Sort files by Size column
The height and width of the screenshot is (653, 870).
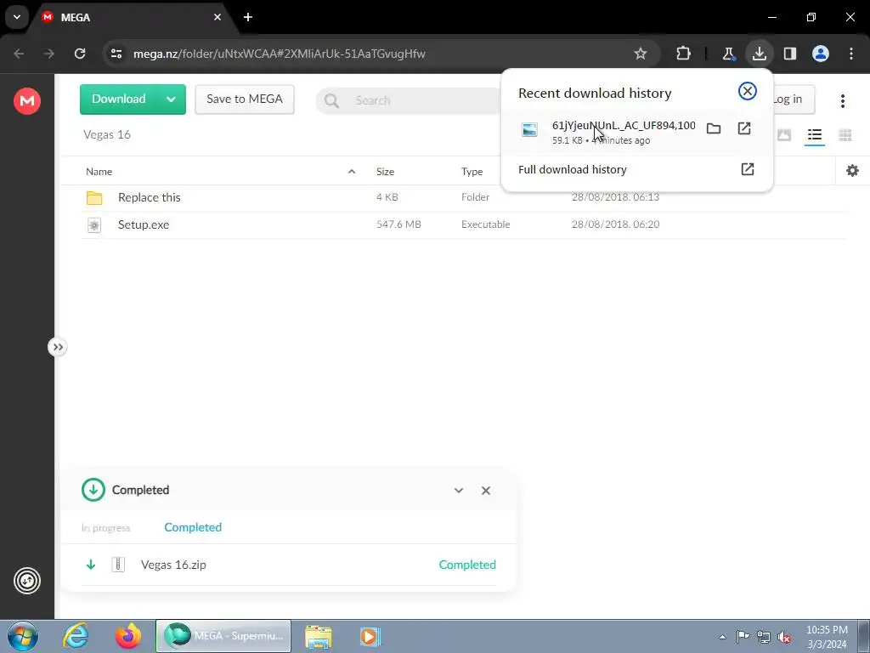pyautogui.click(x=385, y=172)
